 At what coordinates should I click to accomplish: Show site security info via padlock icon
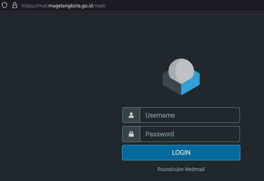tap(15, 6)
